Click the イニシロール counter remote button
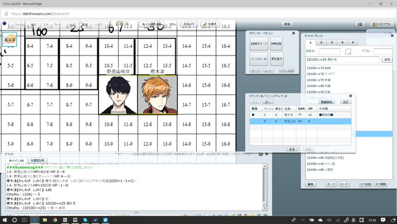The width and height of the screenshot is (397, 224). pyautogui.click(x=259, y=59)
